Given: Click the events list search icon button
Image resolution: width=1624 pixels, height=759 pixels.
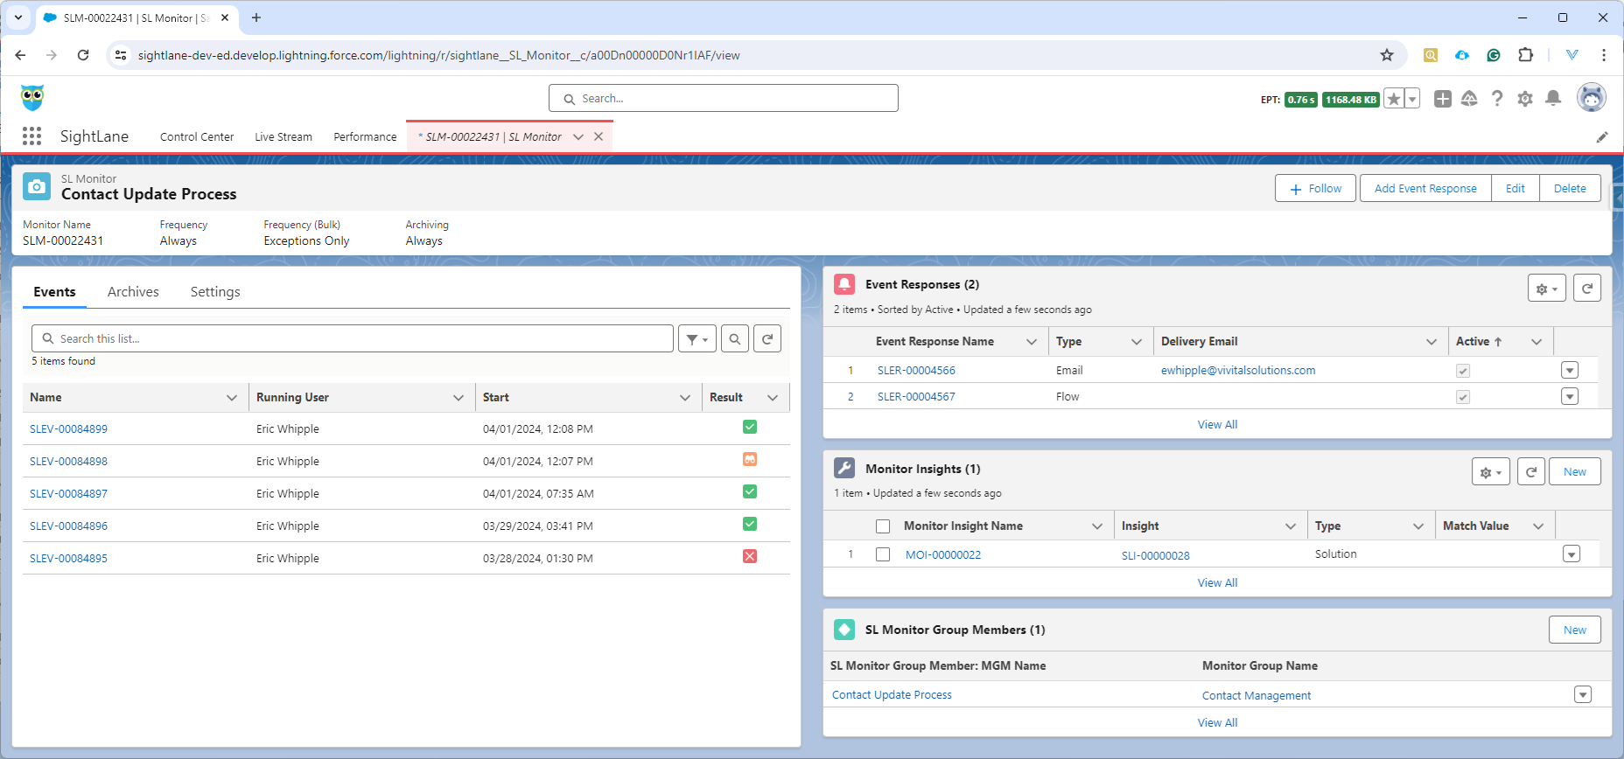Looking at the screenshot, I should [735, 338].
